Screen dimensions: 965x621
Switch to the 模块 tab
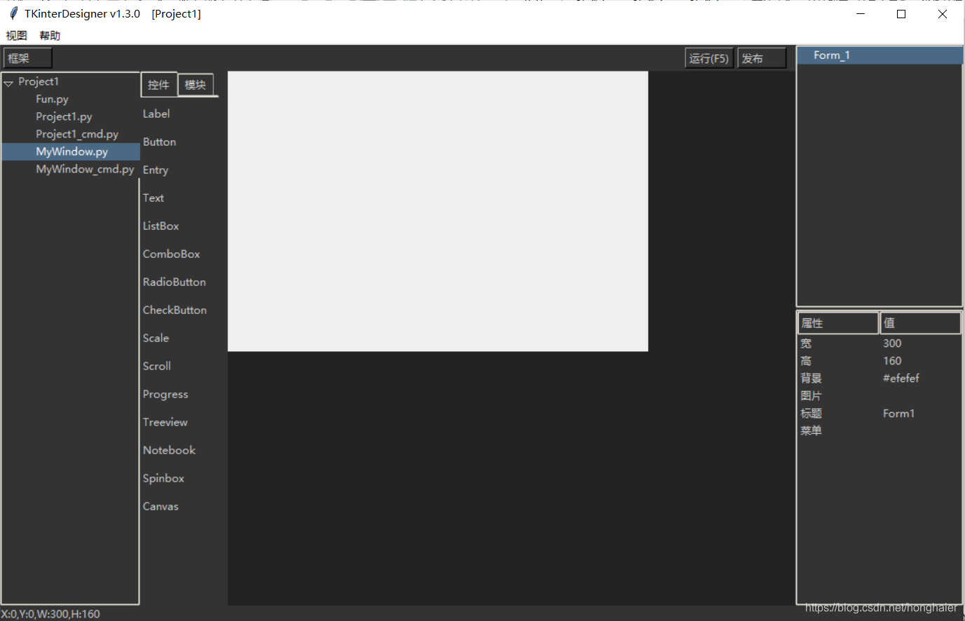[x=196, y=85]
